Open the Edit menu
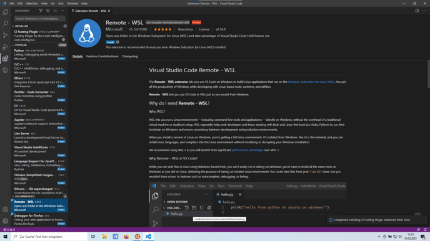The width and height of the screenshot is (430, 241). pyautogui.click(x=20, y=4)
